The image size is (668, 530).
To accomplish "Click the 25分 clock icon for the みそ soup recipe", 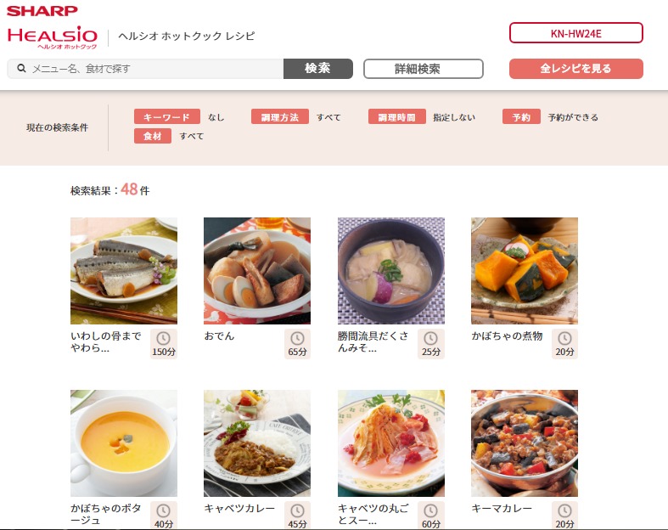I will coord(430,339).
